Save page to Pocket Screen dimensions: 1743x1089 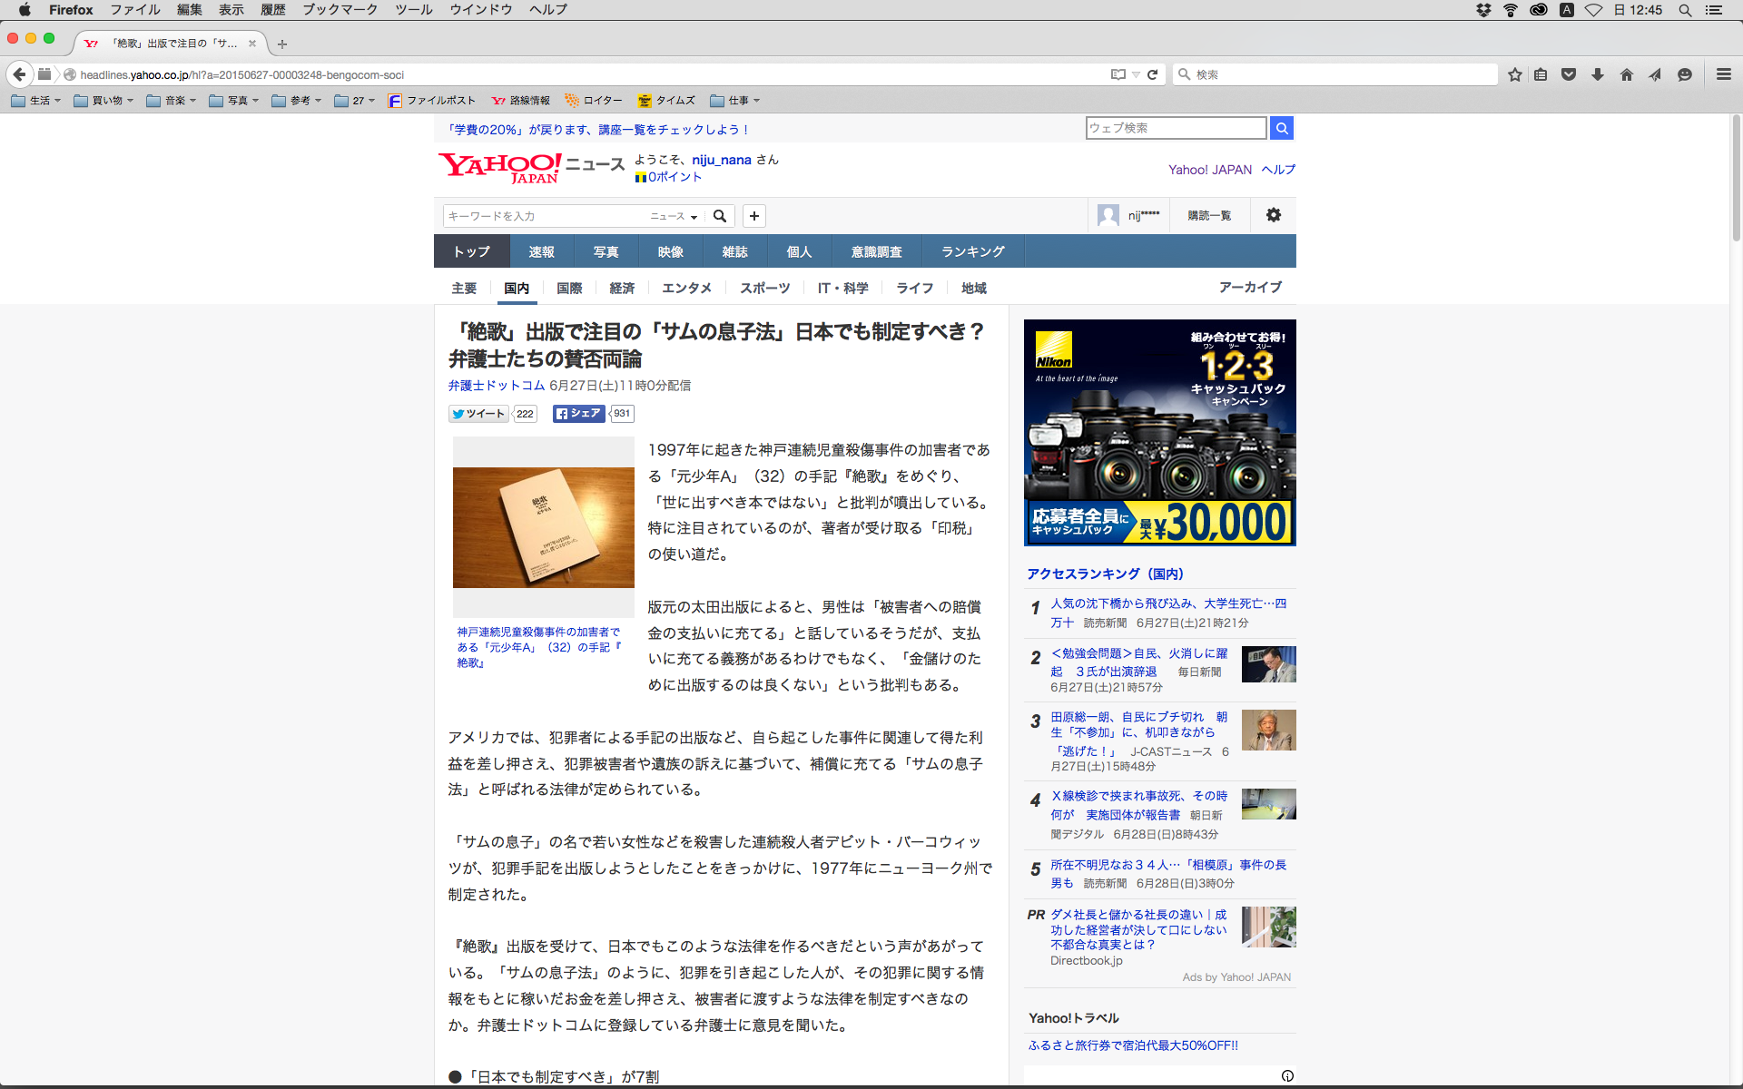[x=1569, y=74]
